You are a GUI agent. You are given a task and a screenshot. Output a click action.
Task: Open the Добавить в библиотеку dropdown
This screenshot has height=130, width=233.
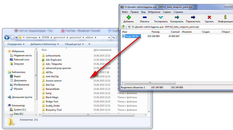[x=45, y=44]
